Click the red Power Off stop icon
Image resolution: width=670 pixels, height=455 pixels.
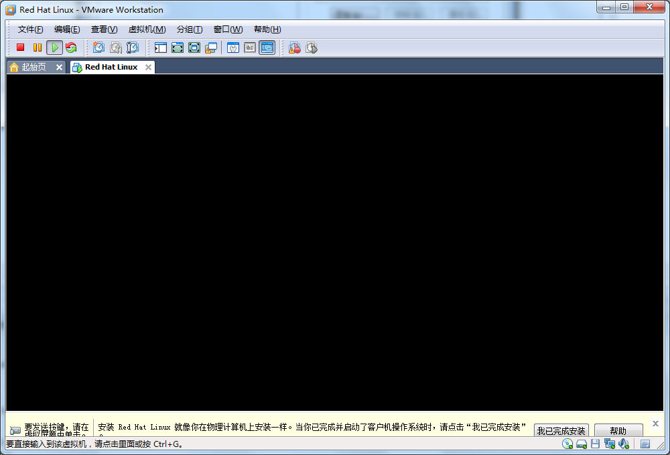[20, 48]
